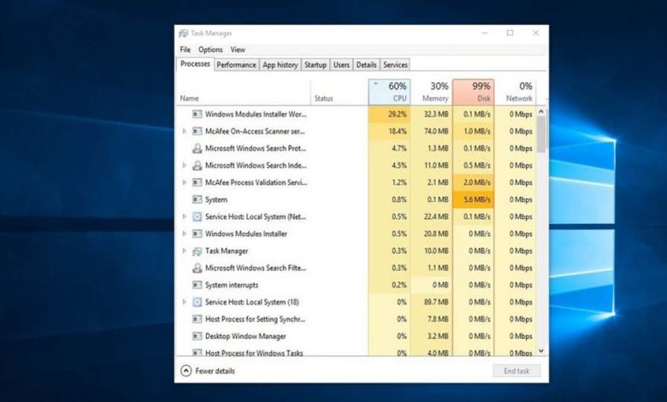Select the Desktop Window Manager row text

click(245, 336)
